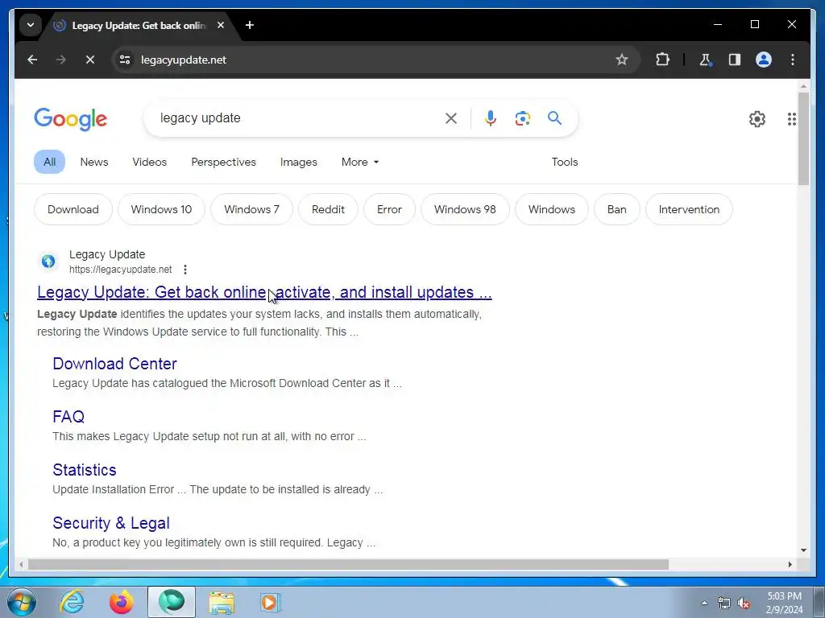The height and width of the screenshot is (618, 825).
Task: Click the network tray icon
Action: 724,604
